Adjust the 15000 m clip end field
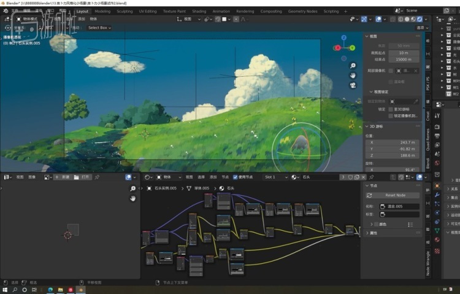 (404, 60)
